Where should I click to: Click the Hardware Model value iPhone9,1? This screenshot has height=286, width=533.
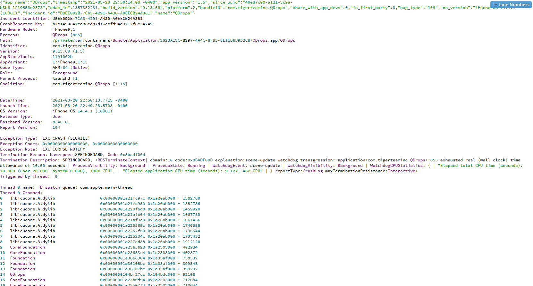click(64, 29)
